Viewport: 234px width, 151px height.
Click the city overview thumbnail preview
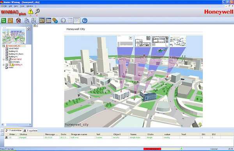tap(14, 36)
